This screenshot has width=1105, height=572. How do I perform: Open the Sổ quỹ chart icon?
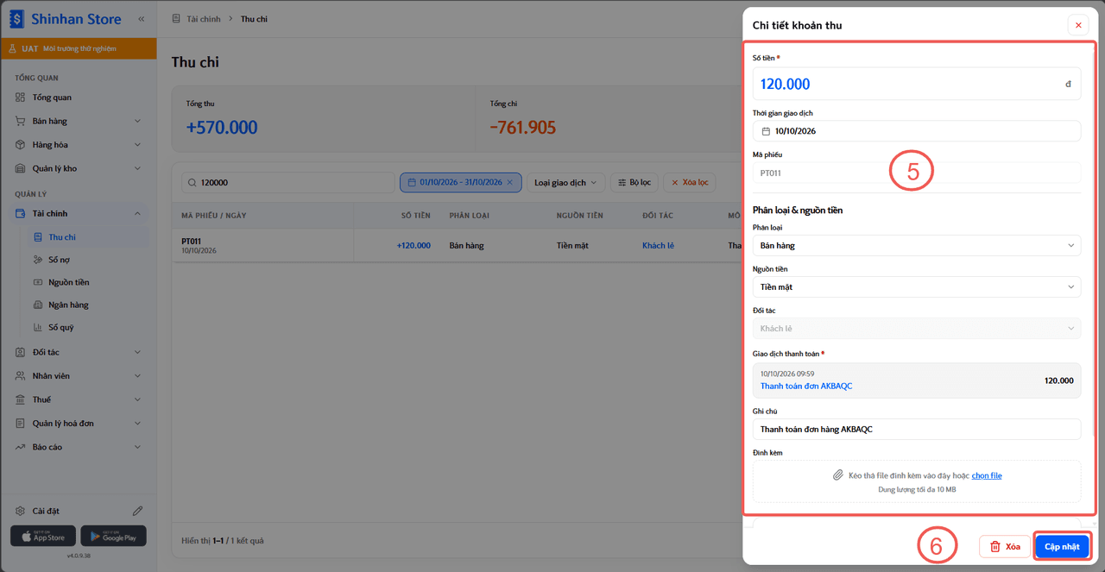[38, 327]
